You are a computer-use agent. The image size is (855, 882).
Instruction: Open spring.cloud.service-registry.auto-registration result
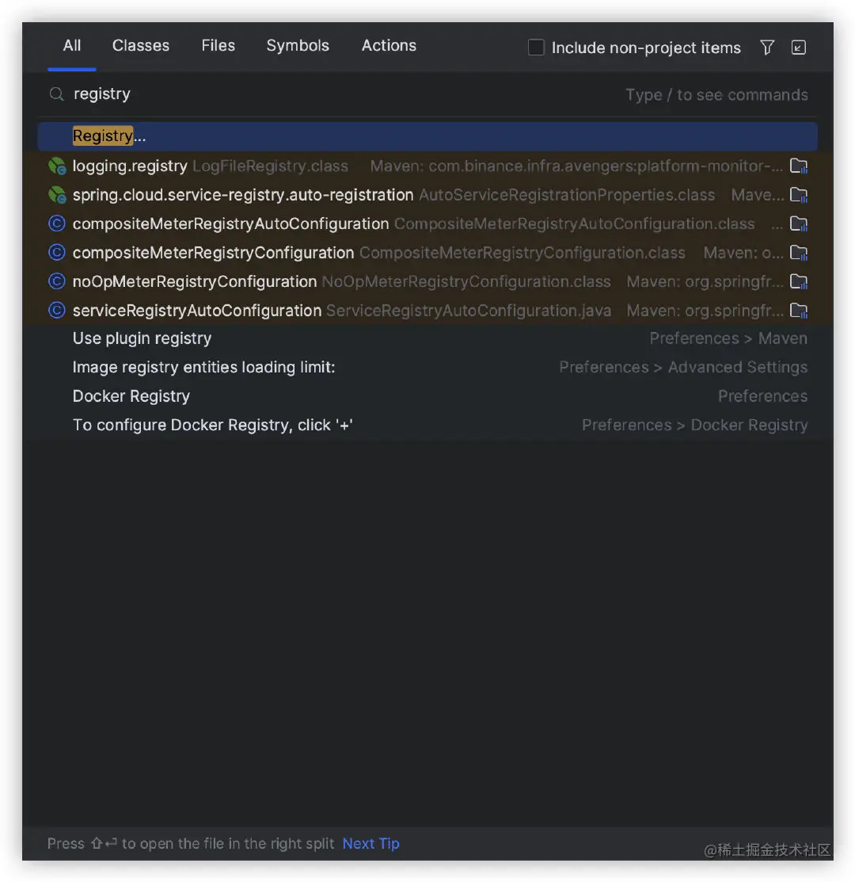tap(427, 195)
